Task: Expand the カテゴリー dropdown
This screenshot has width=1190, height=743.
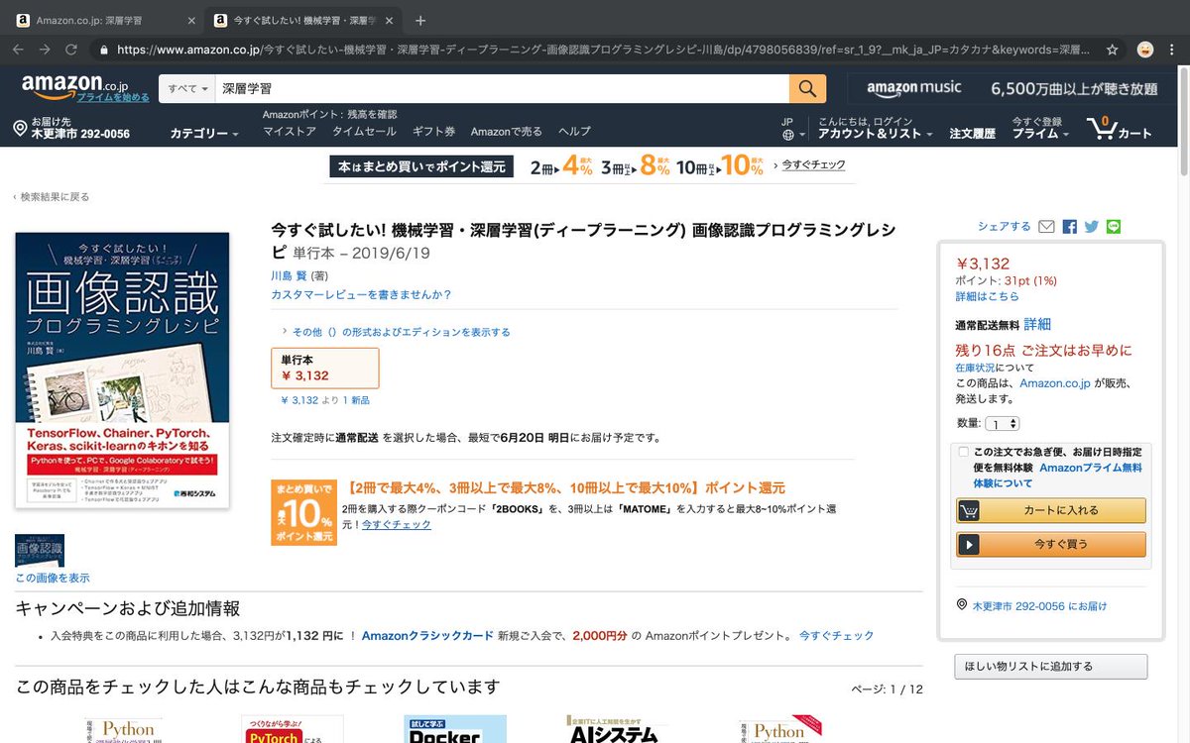Action: click(x=203, y=133)
